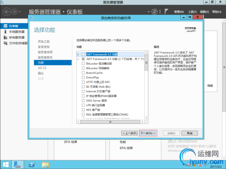The image size is (226, 169).
Task: Click the wizard title bar icon
Action: click(32, 18)
